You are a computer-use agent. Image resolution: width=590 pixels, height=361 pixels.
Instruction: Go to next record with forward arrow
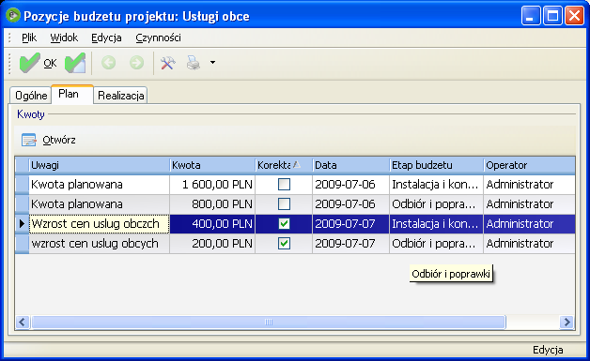point(136,63)
